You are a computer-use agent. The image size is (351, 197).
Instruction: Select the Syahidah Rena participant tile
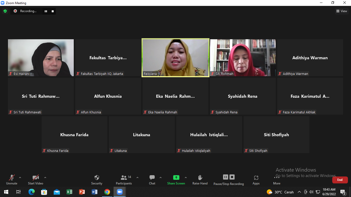pyautogui.click(x=243, y=96)
